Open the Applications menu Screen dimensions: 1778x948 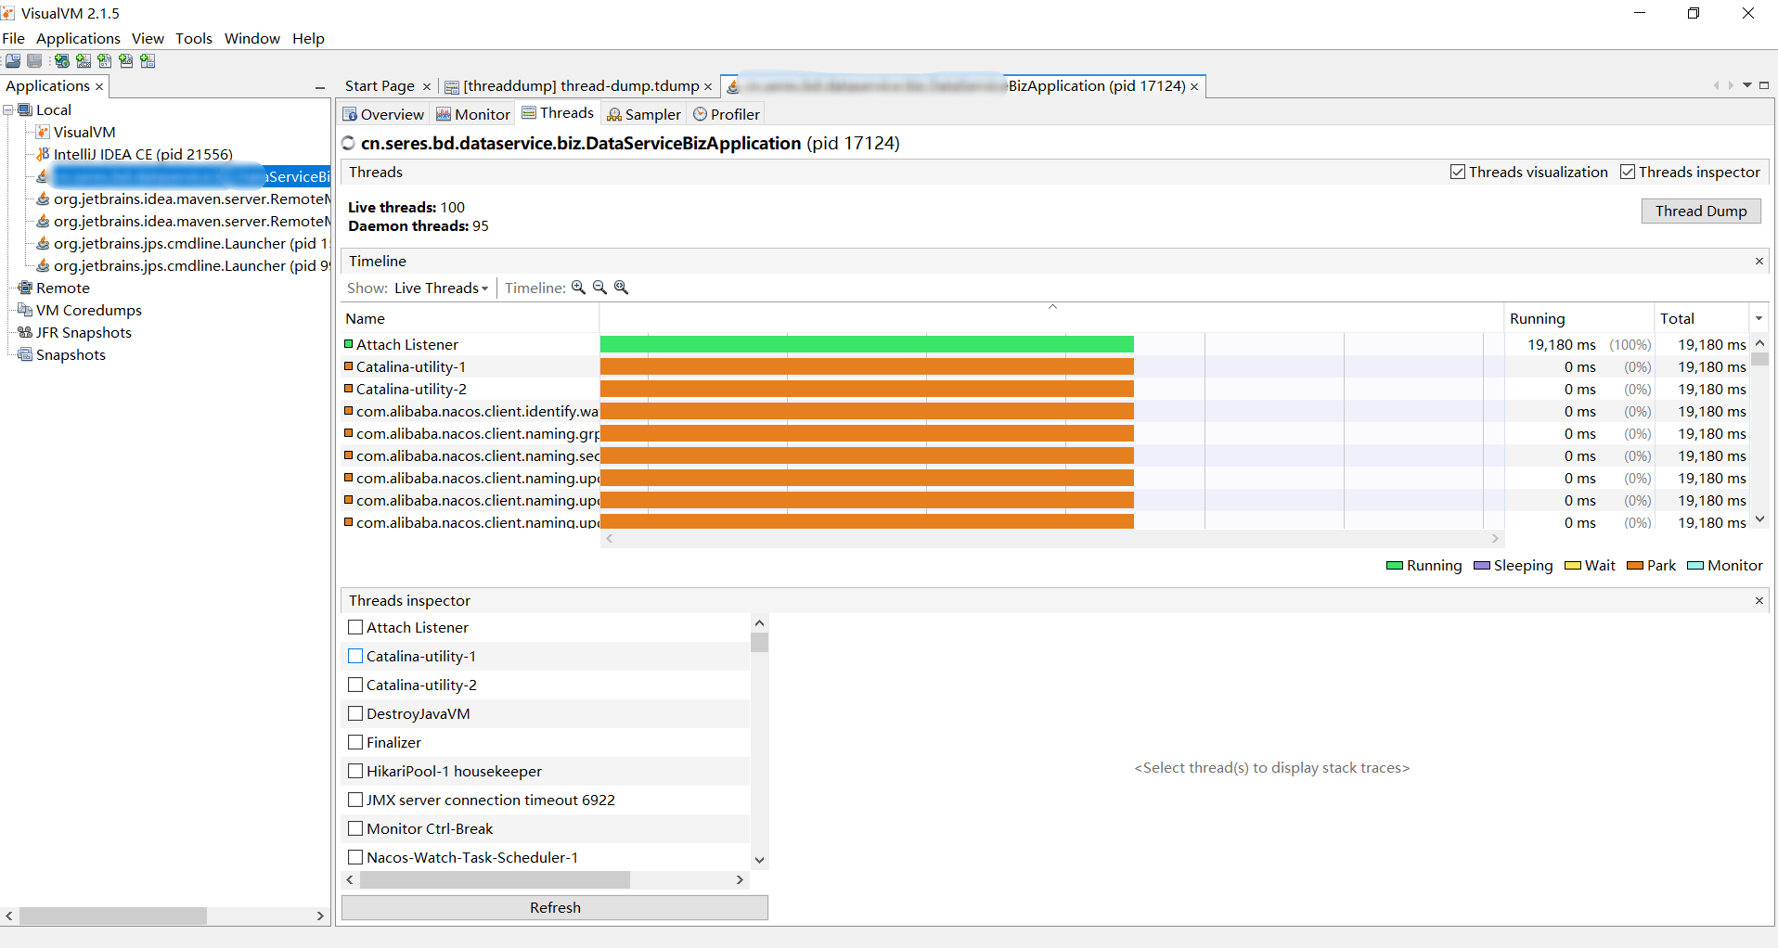click(x=78, y=38)
